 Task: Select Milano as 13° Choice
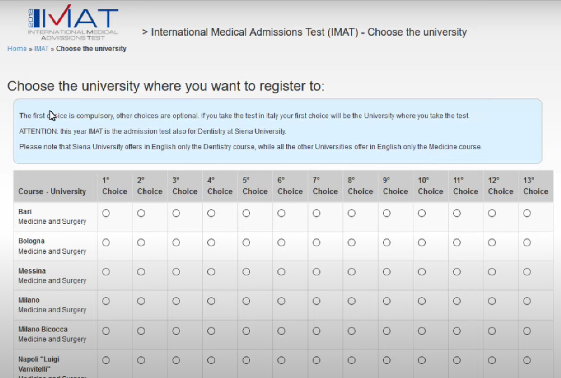tap(527, 301)
